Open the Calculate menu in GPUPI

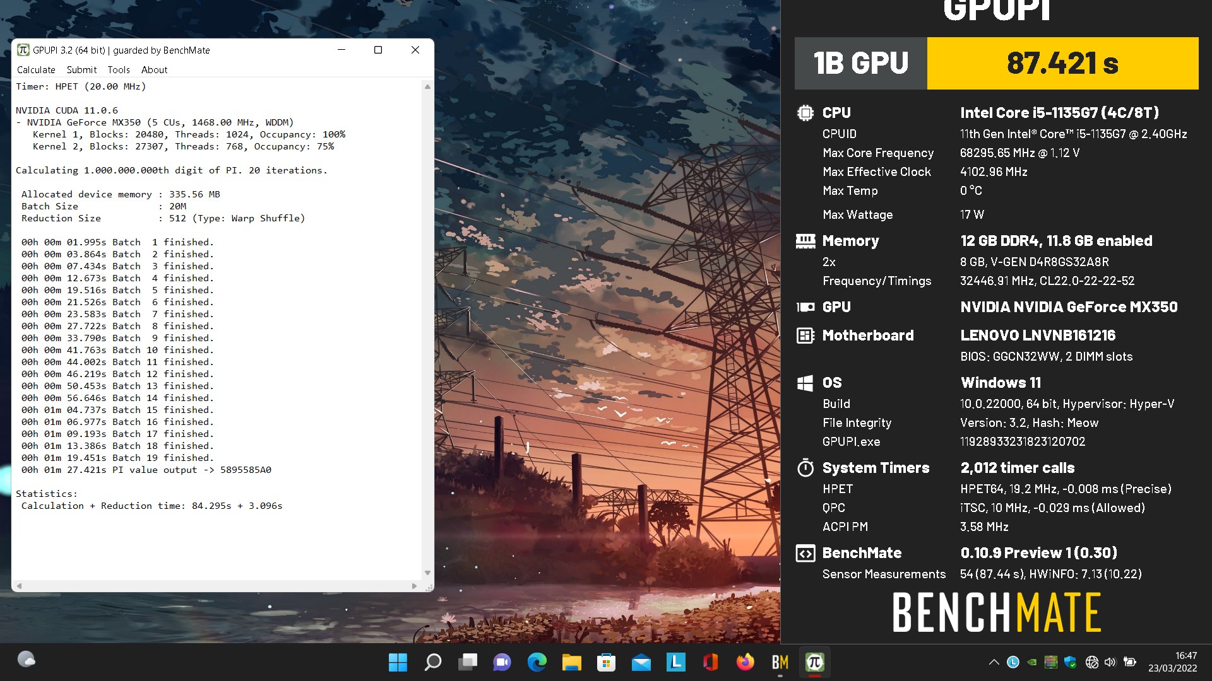coord(36,70)
